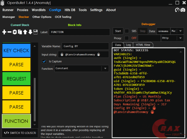Expand the Http proxy type dropdown
Screen dimensions: 187x139
click(181, 38)
